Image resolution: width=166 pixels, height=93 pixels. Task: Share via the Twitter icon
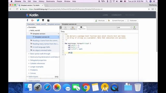(38, 20)
